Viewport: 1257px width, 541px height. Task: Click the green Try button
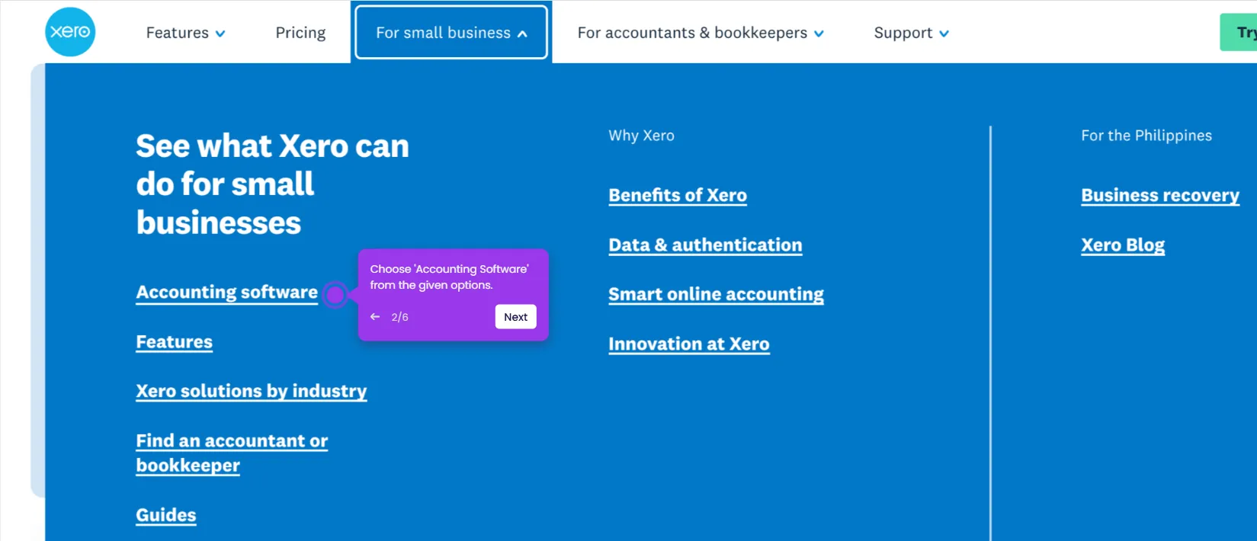click(x=1239, y=33)
